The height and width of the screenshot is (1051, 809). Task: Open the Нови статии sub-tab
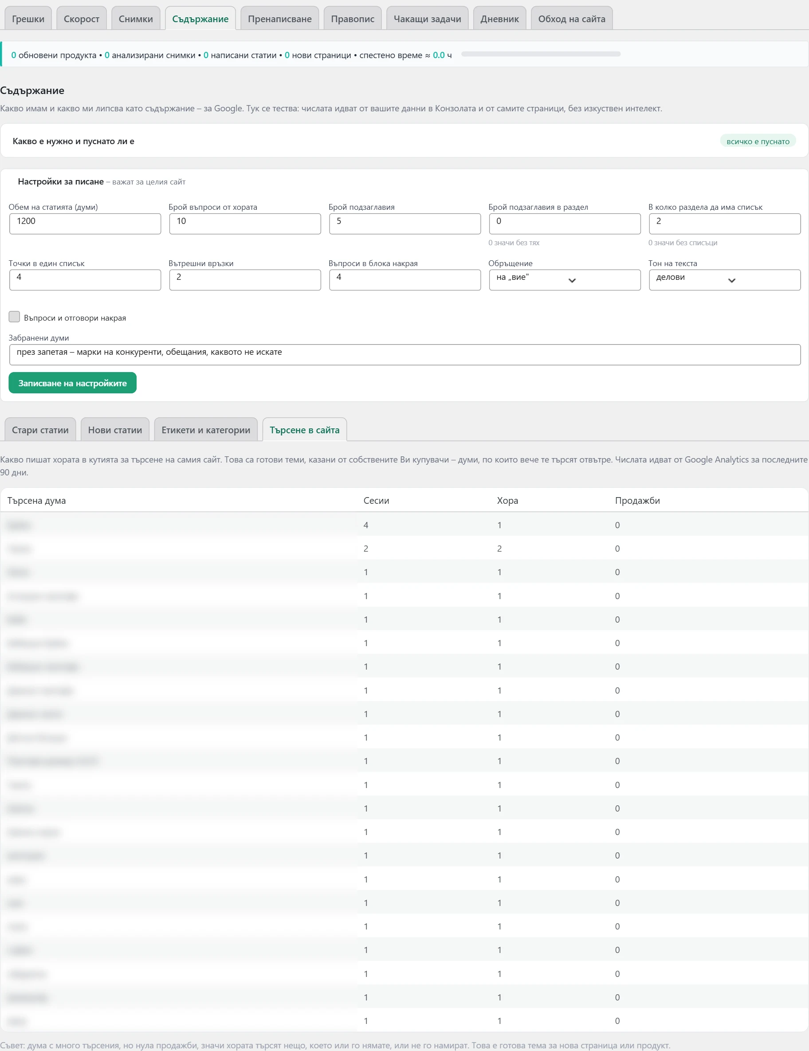tap(115, 429)
